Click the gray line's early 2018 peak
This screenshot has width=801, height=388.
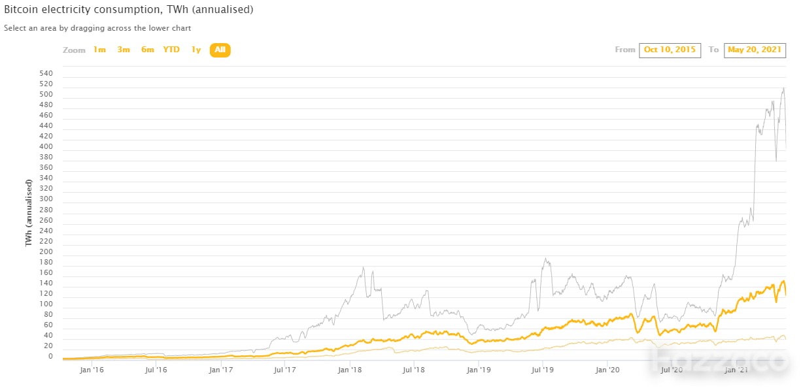coord(364,267)
